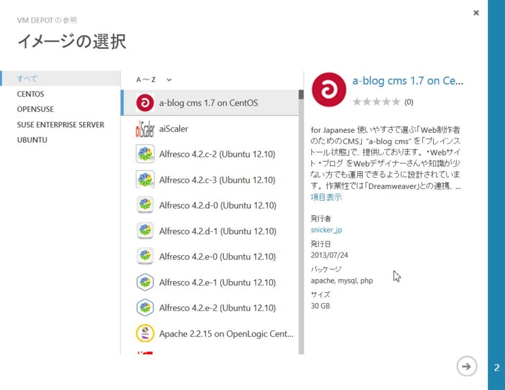Select Alfresco 4.2.e-0 (Ubuntu 12.10)
Viewport: 505px width, 390px height.
[x=210, y=256]
